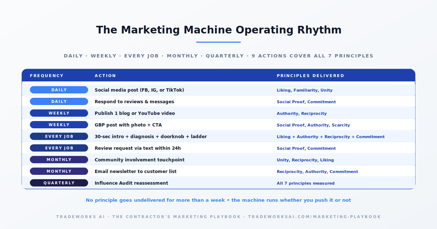Click 'GBP post with photo + CTA'

pos(128,125)
